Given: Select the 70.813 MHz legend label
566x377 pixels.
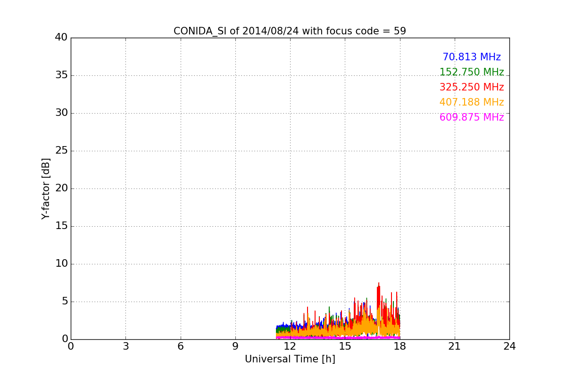Looking at the screenshot, I should [x=472, y=57].
